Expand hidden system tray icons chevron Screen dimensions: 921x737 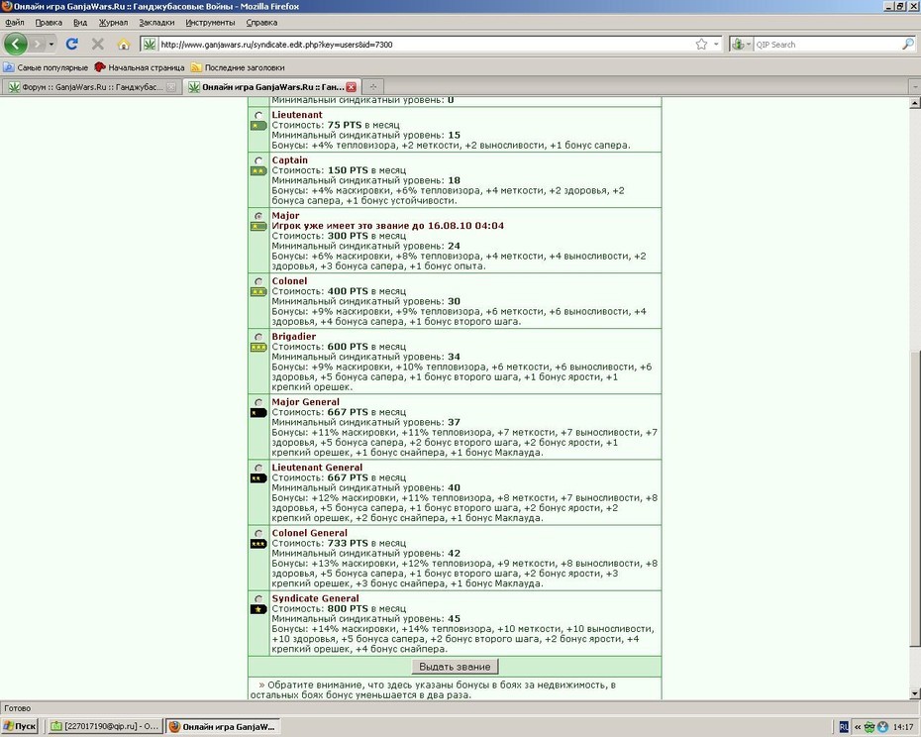point(858,727)
